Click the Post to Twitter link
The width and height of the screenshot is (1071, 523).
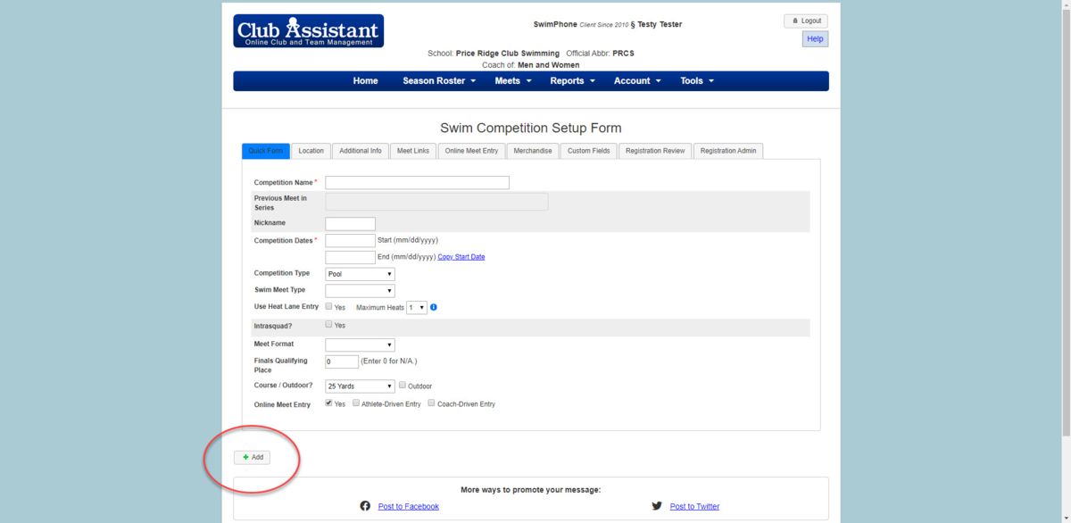pos(694,506)
